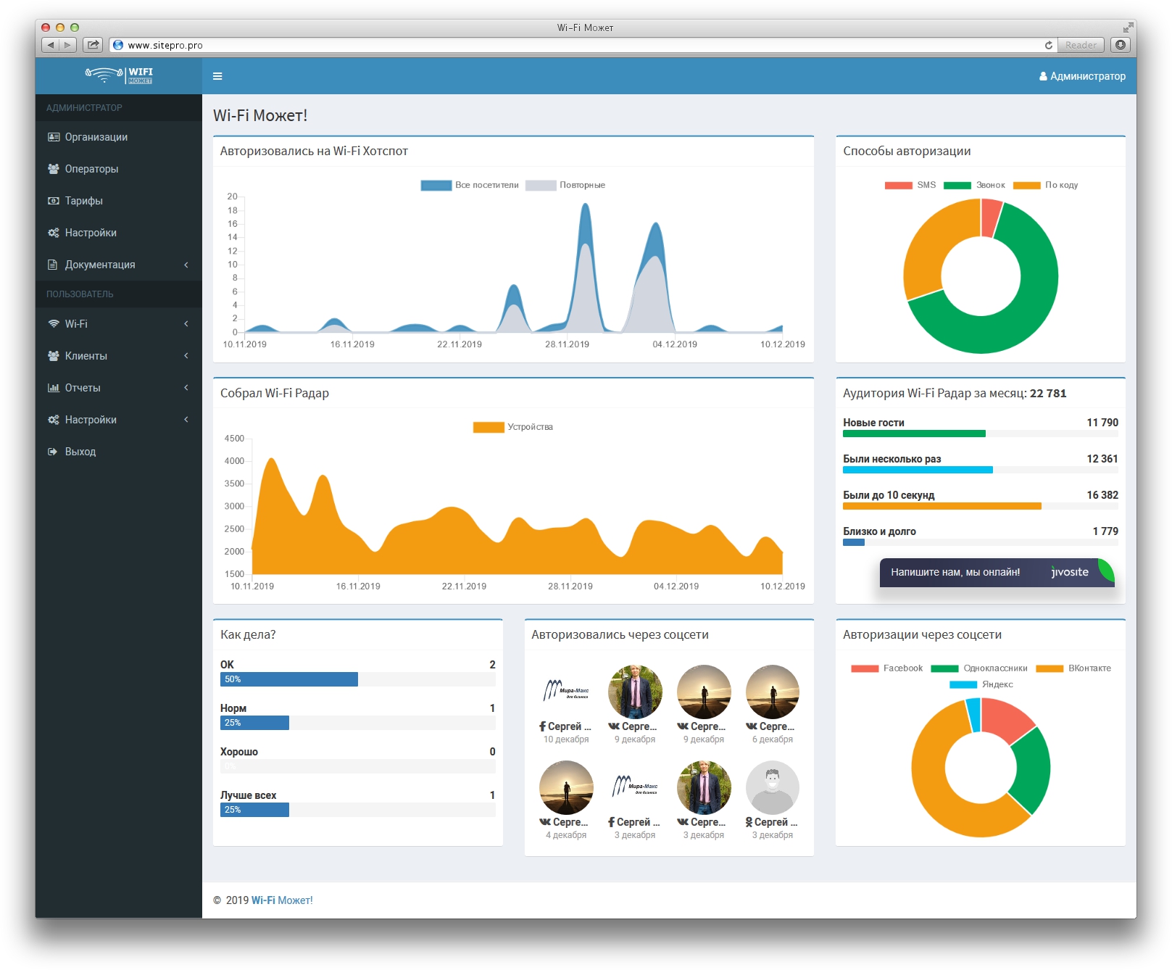
Task: Open the Организации menu item
Action: [x=96, y=137]
